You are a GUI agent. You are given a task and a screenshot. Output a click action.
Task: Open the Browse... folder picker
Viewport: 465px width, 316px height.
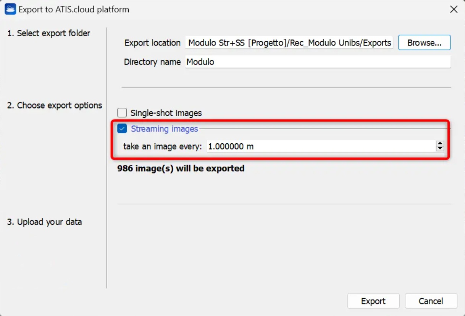point(424,43)
